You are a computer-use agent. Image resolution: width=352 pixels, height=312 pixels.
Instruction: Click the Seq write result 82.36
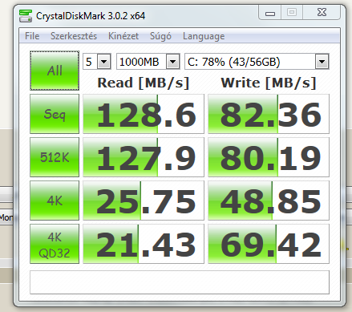(269, 114)
